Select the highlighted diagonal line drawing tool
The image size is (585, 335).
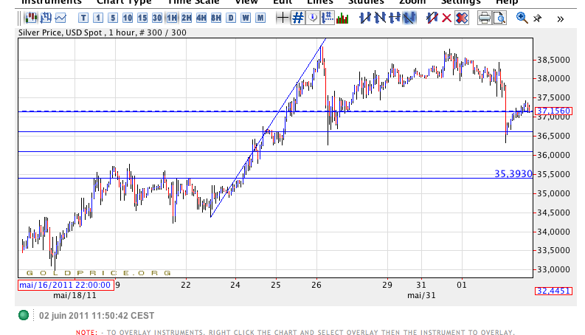pyautogui.click(x=409, y=18)
